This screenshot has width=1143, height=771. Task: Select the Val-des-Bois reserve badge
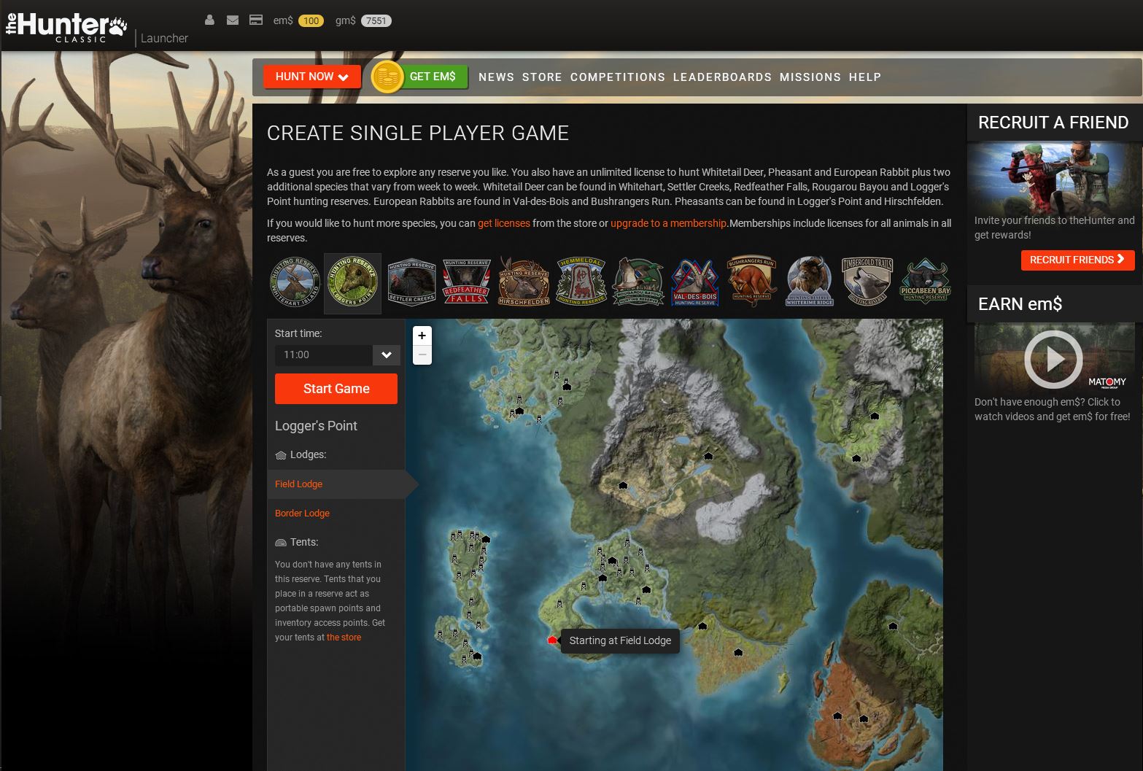click(x=695, y=282)
